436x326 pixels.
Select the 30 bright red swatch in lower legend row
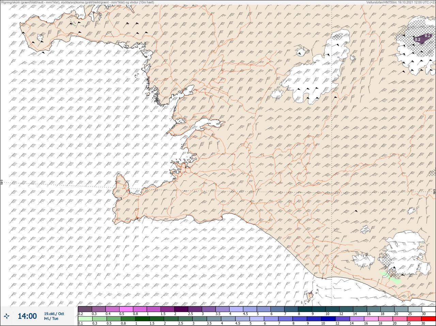coord(429,319)
